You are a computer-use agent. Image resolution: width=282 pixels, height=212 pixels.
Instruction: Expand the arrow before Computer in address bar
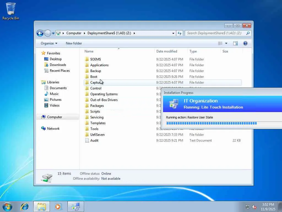(63, 33)
